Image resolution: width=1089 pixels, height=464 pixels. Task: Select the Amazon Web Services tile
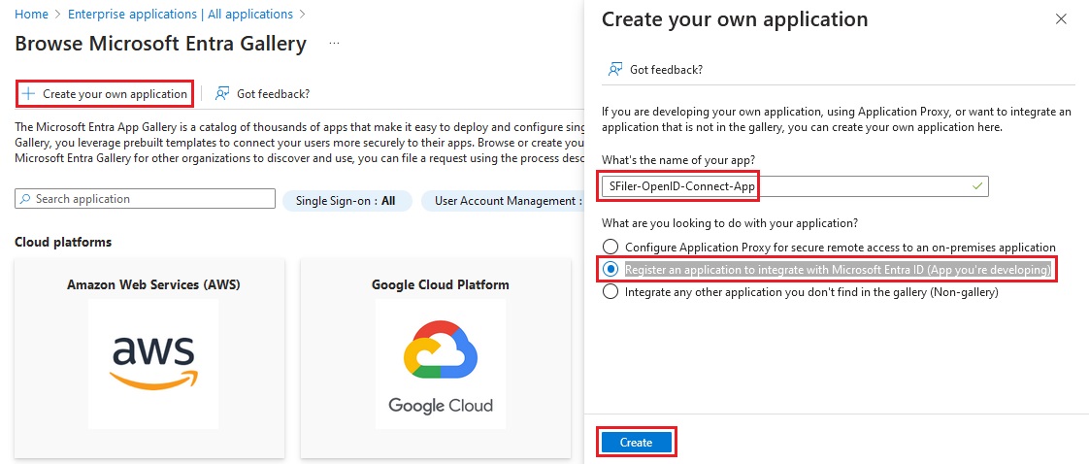150,358
